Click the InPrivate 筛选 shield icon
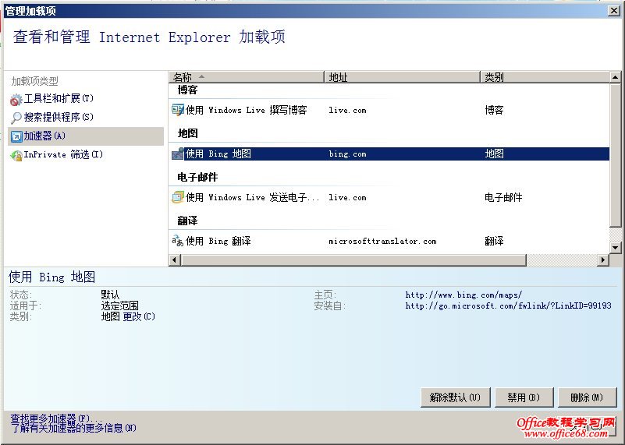The width and height of the screenshot is (625, 445). (x=16, y=155)
